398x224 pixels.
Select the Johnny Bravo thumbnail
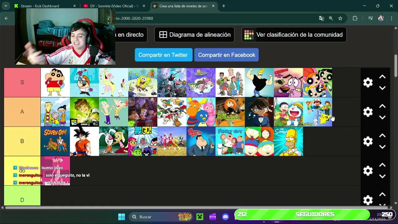coord(259,82)
